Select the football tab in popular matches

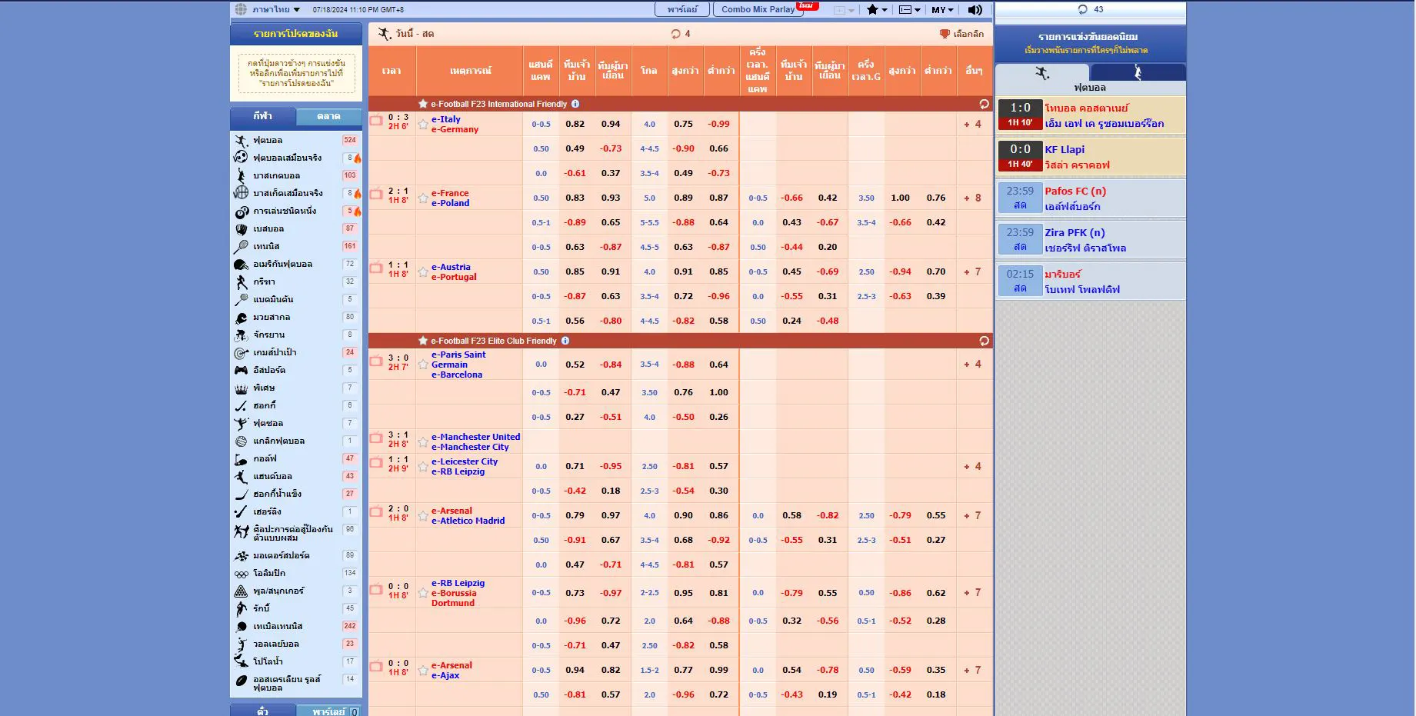(x=1042, y=72)
